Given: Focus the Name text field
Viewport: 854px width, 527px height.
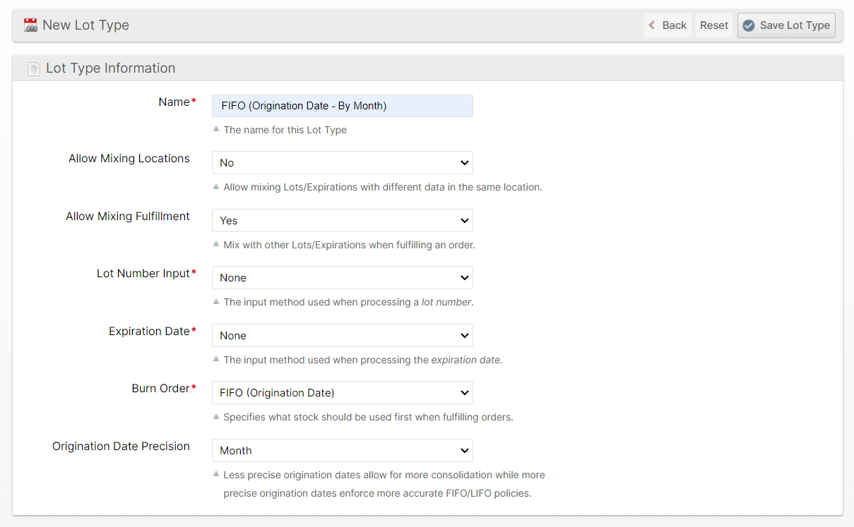Looking at the screenshot, I should pos(342,106).
